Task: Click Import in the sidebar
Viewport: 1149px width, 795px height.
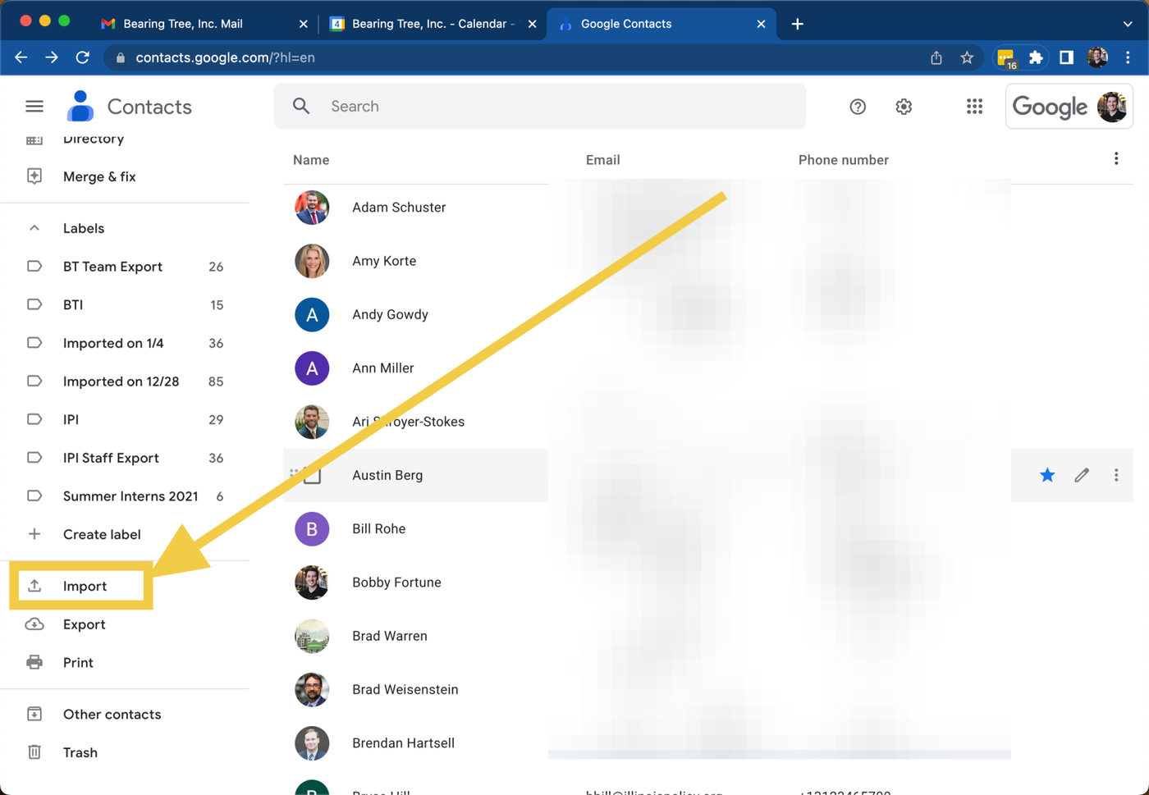Action: pyautogui.click(x=85, y=586)
